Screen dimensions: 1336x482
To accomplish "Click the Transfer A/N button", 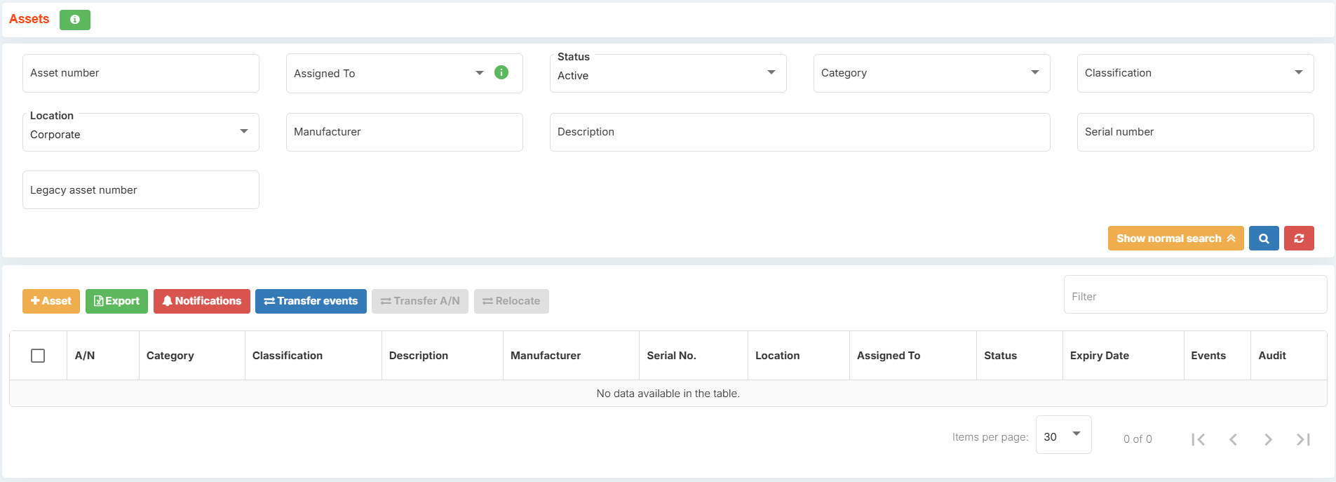I will pos(420,301).
